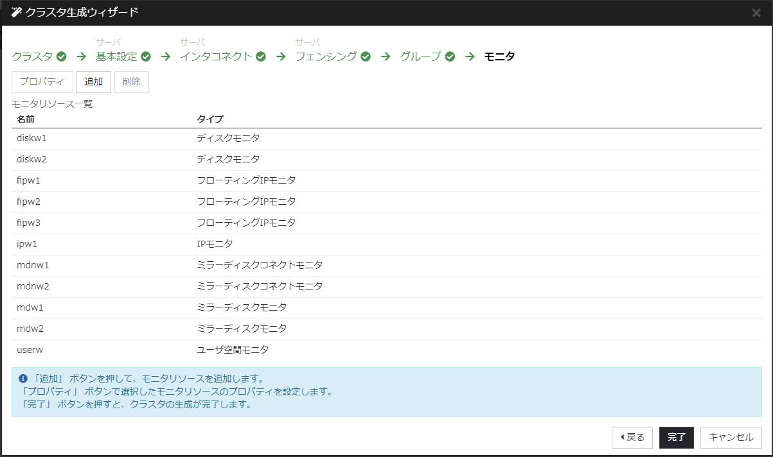Screen dimensions: 773x457
Task: Click the checkmark icon next to インタコネクト
Action: [x=260, y=56]
